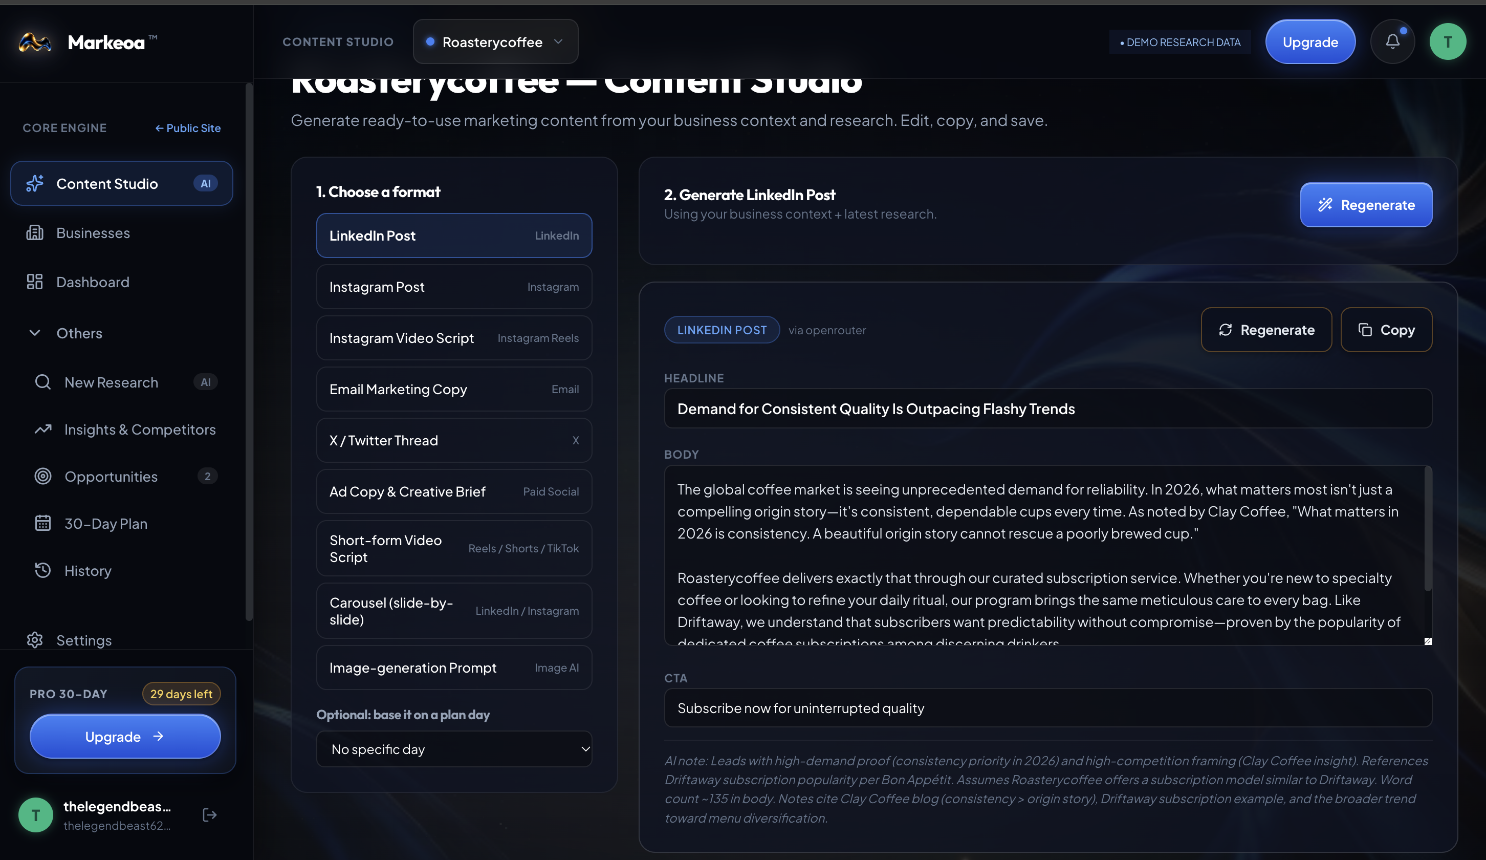Click the Markeoa logo icon
1486x860 pixels.
(35, 42)
